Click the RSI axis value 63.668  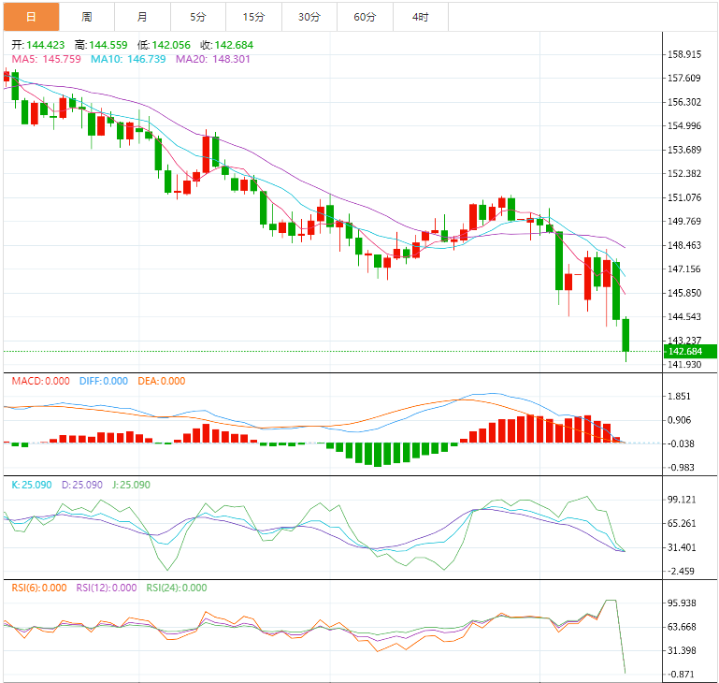(682, 627)
